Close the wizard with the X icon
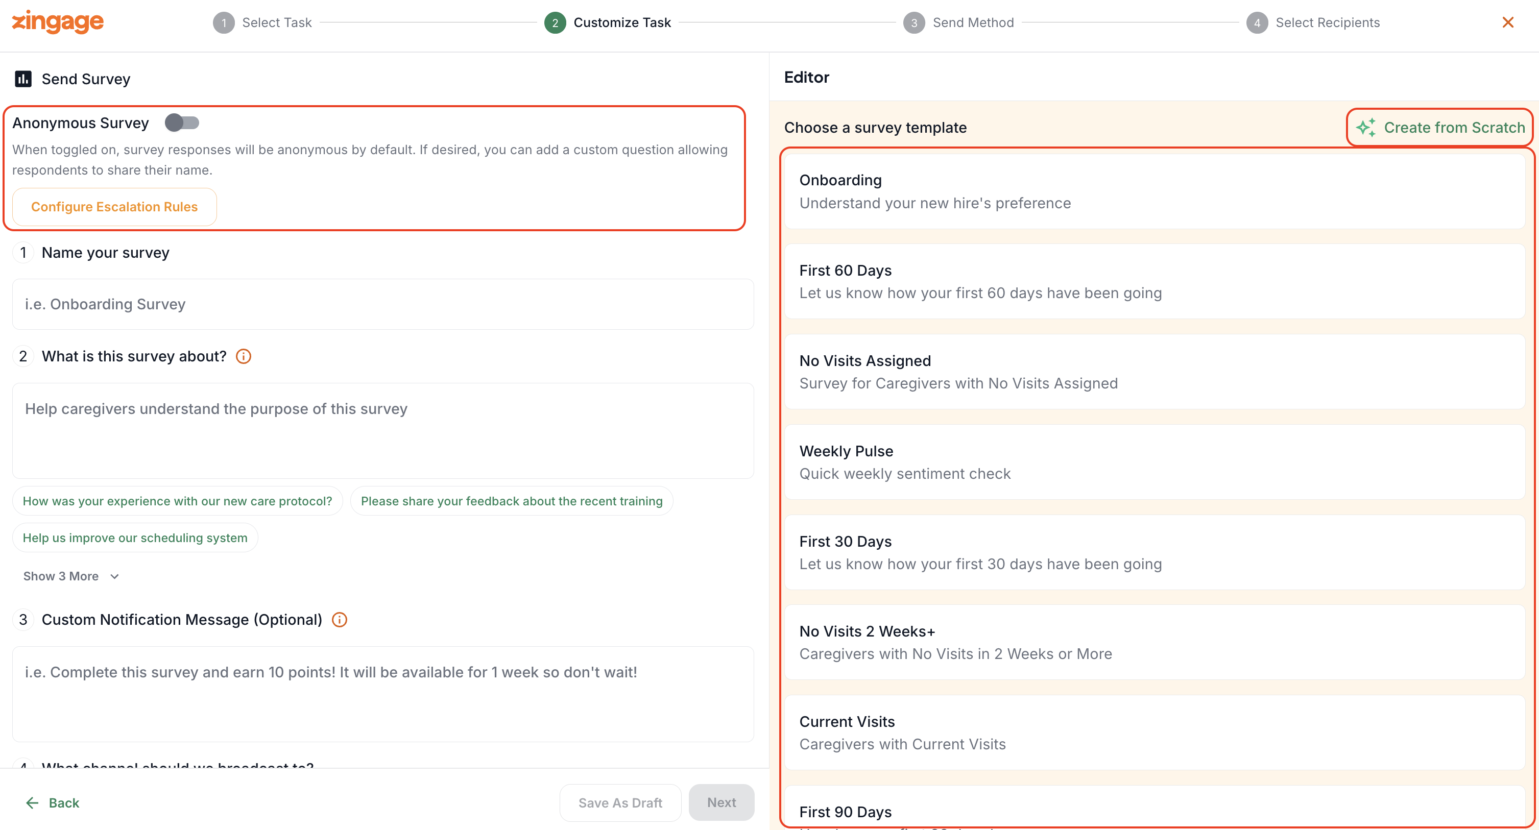The height and width of the screenshot is (830, 1539). click(1507, 22)
